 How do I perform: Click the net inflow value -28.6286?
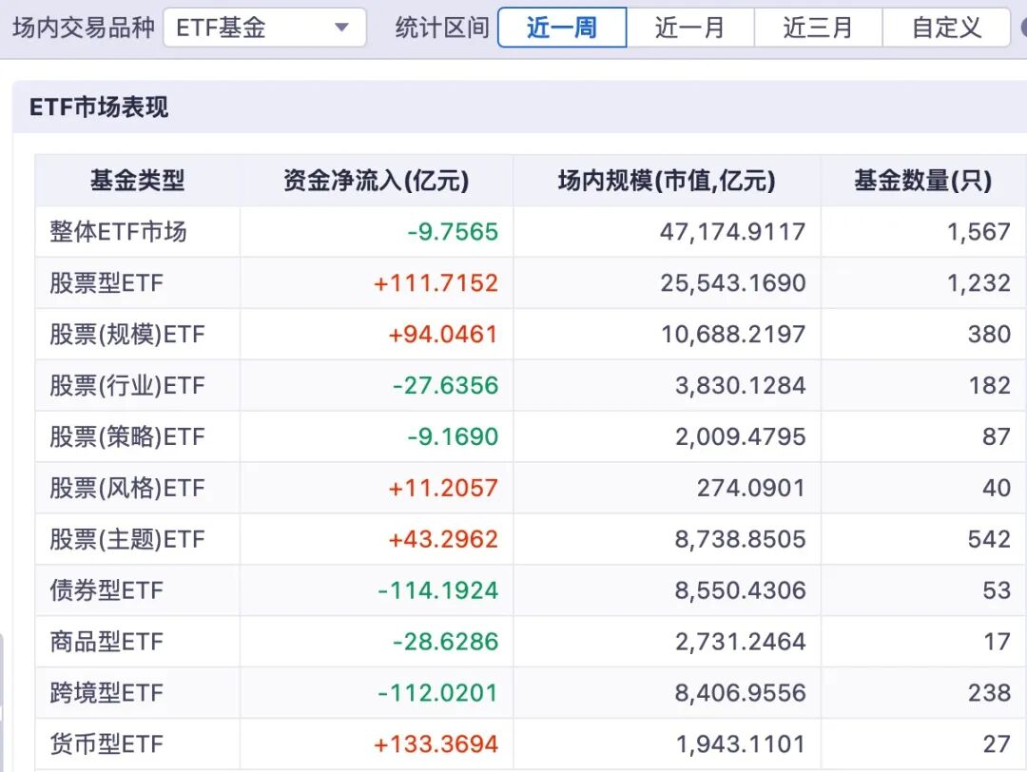(x=445, y=642)
